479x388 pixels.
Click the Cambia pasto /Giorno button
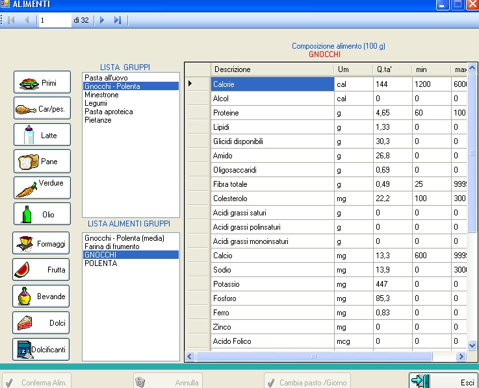coord(307,381)
